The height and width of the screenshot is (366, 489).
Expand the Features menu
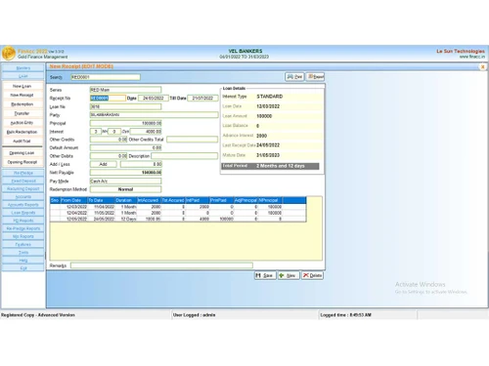[22, 244]
